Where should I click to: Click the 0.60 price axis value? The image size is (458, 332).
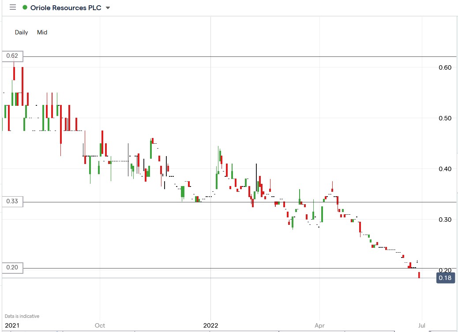pos(445,67)
